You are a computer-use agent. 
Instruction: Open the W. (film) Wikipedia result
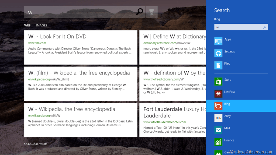(79, 73)
